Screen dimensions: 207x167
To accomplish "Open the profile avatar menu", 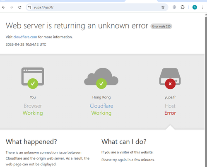I will point(195,7).
